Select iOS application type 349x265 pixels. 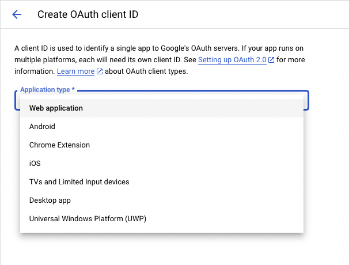pyautogui.click(x=162, y=164)
